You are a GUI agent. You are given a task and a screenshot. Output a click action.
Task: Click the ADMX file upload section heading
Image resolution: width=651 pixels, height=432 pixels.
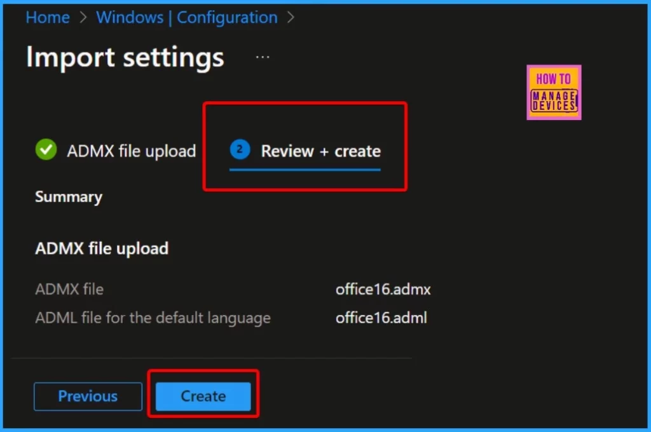(102, 249)
